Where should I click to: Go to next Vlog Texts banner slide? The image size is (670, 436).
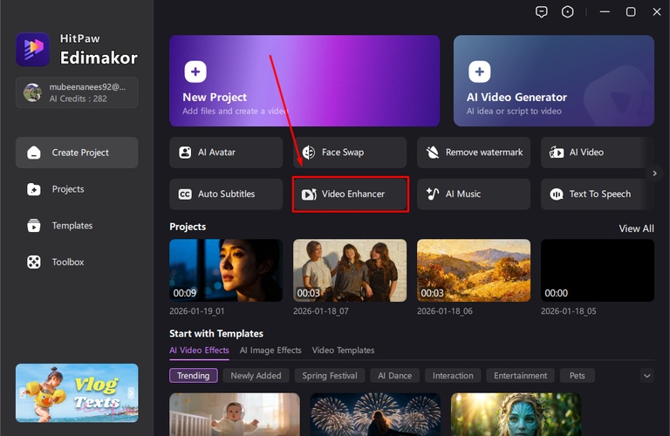click(131, 393)
